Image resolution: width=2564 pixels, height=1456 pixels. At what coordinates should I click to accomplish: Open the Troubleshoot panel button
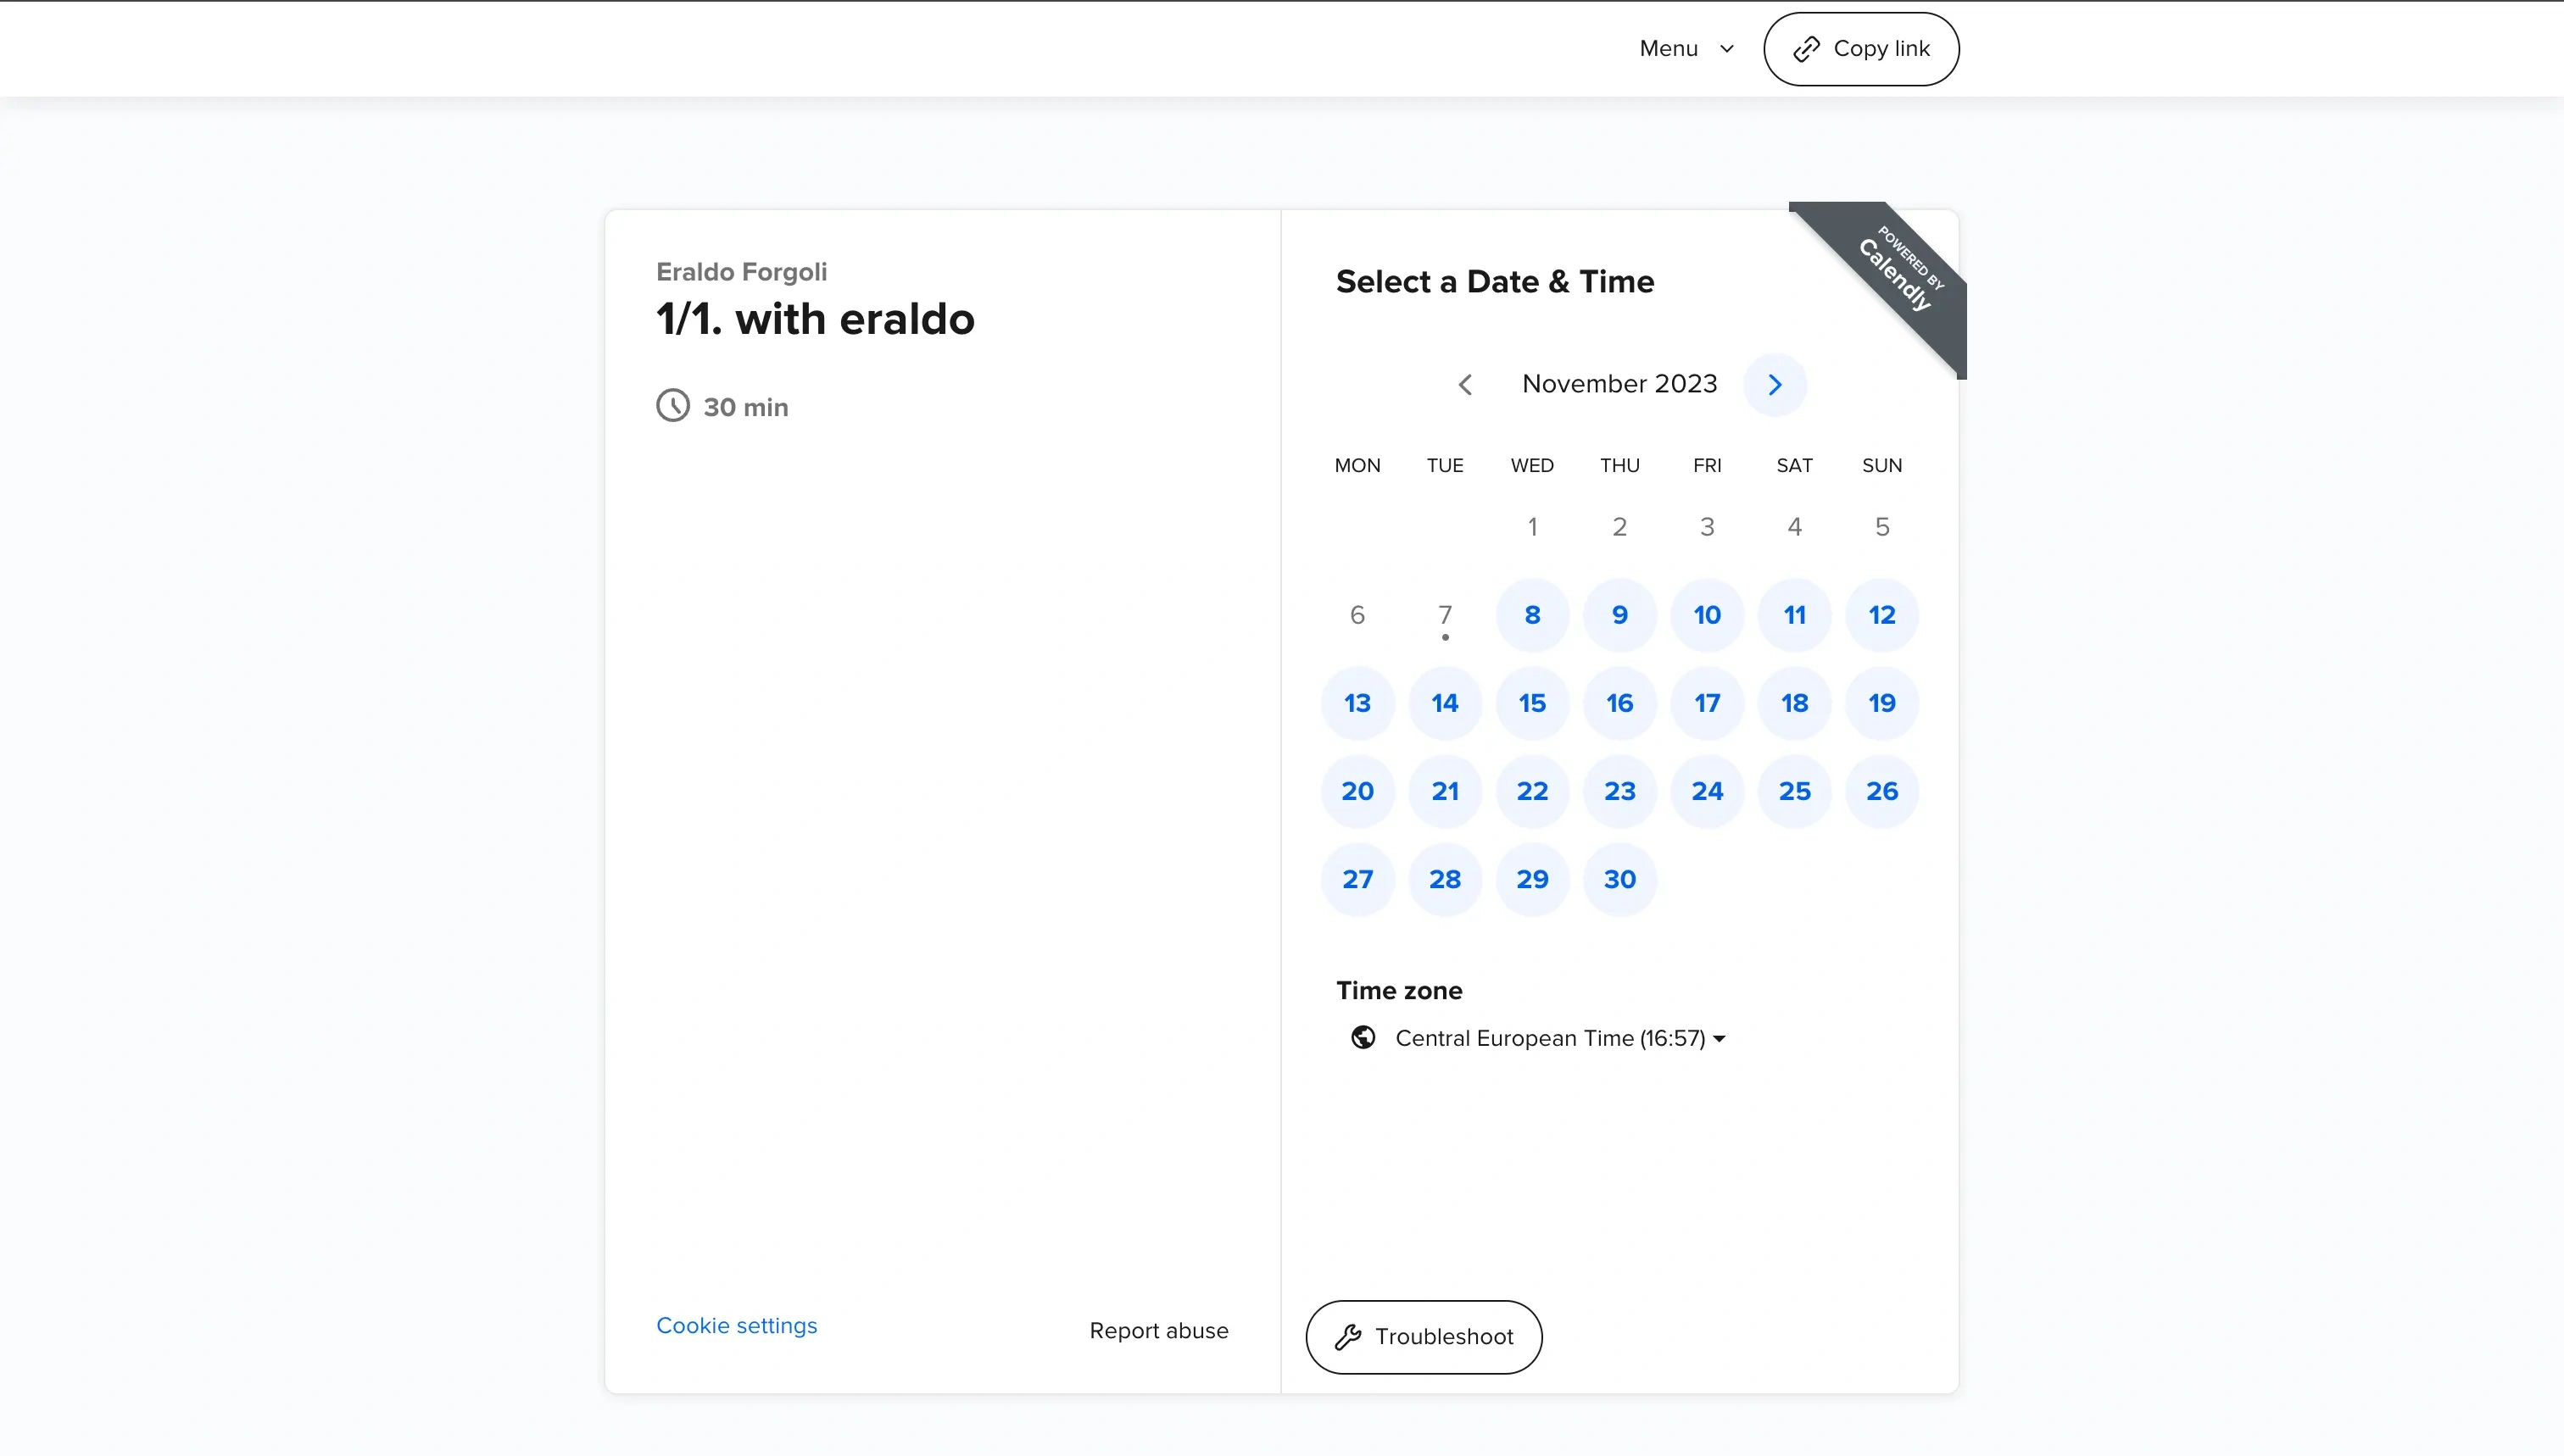pyautogui.click(x=1424, y=1337)
